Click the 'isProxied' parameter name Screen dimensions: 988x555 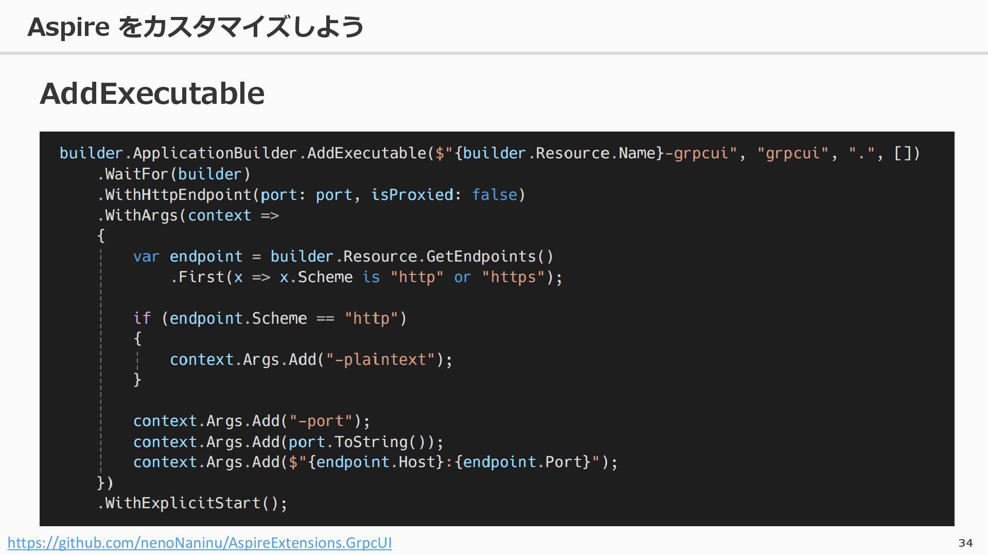tap(412, 195)
